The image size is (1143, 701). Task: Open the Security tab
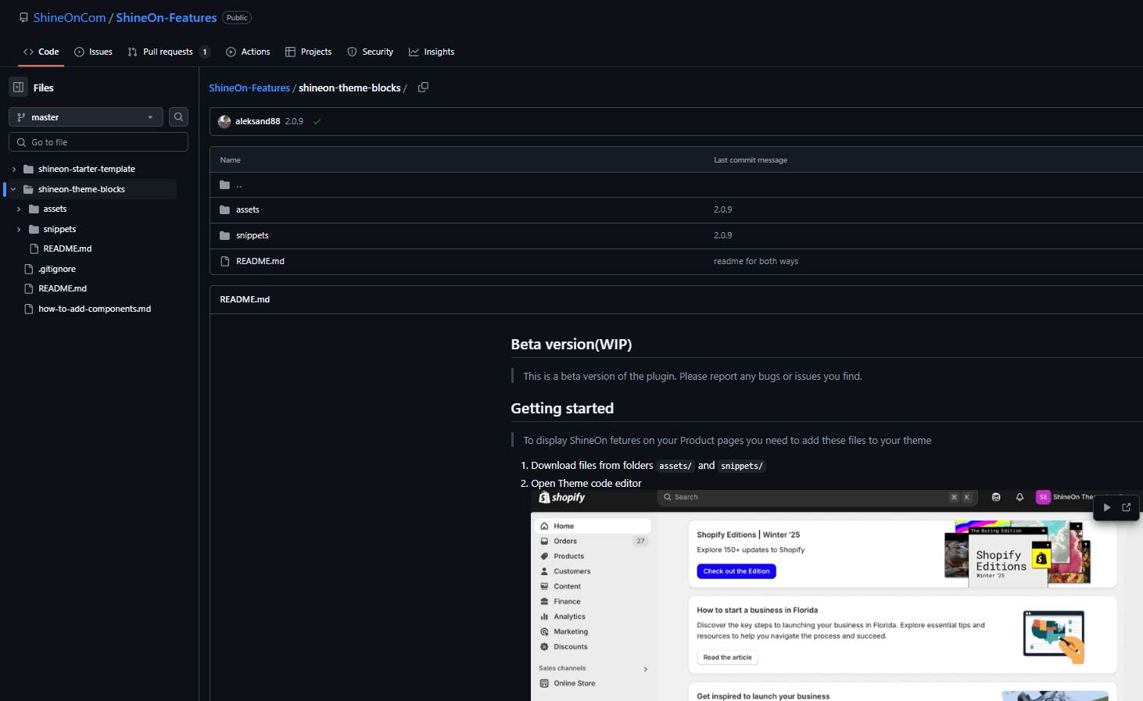[x=370, y=52]
